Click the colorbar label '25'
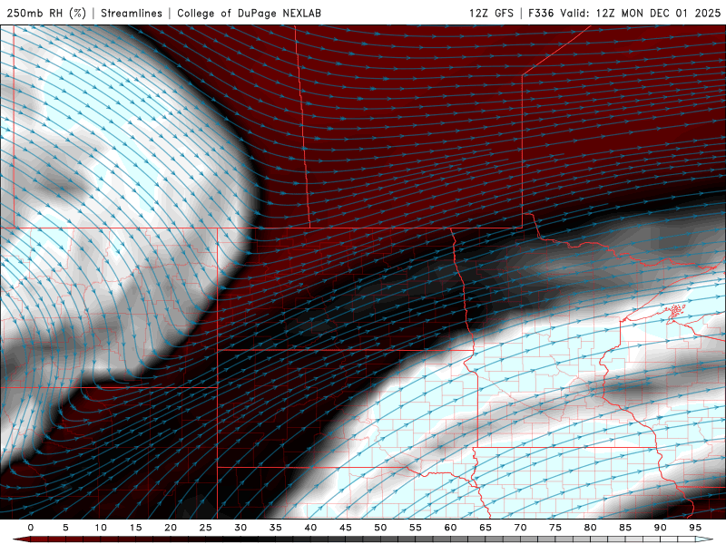This screenshot has width=726, height=544. tap(206, 528)
